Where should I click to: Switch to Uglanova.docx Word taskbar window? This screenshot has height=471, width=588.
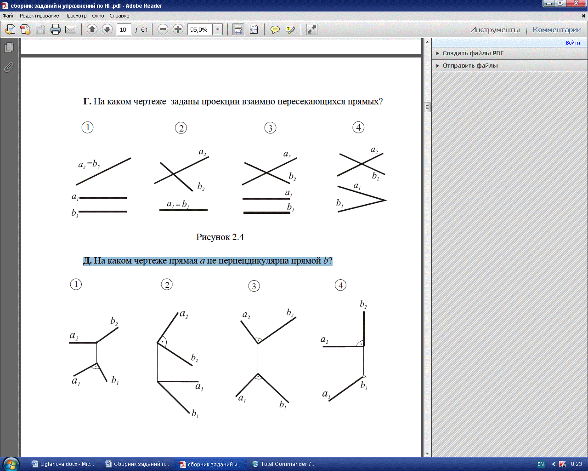[63, 464]
